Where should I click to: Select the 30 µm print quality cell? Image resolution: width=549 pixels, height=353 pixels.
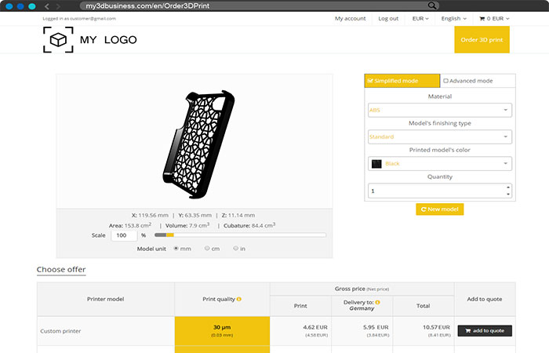coord(222,331)
